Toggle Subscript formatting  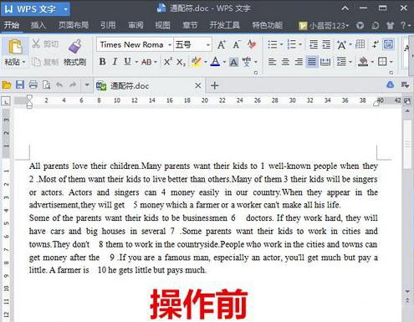click(181, 62)
